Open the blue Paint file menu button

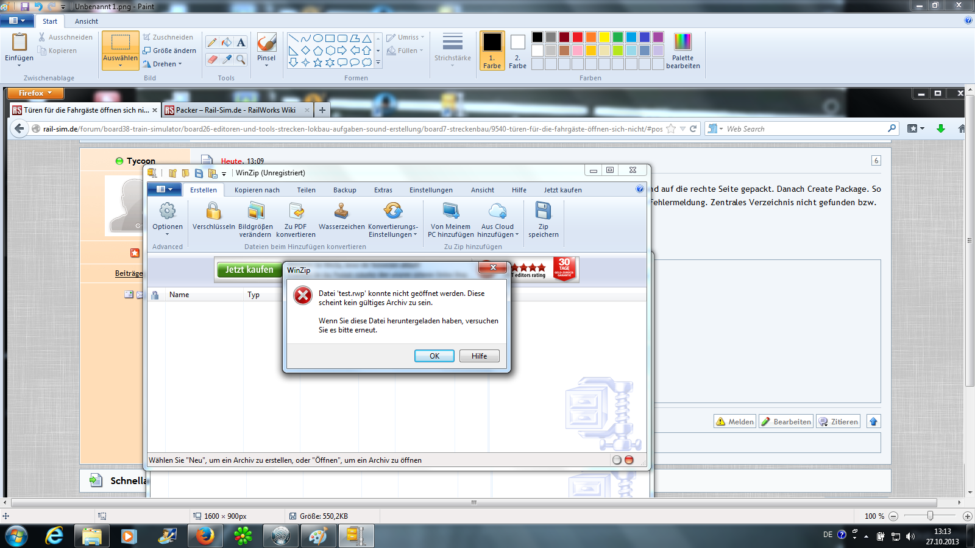(17, 21)
